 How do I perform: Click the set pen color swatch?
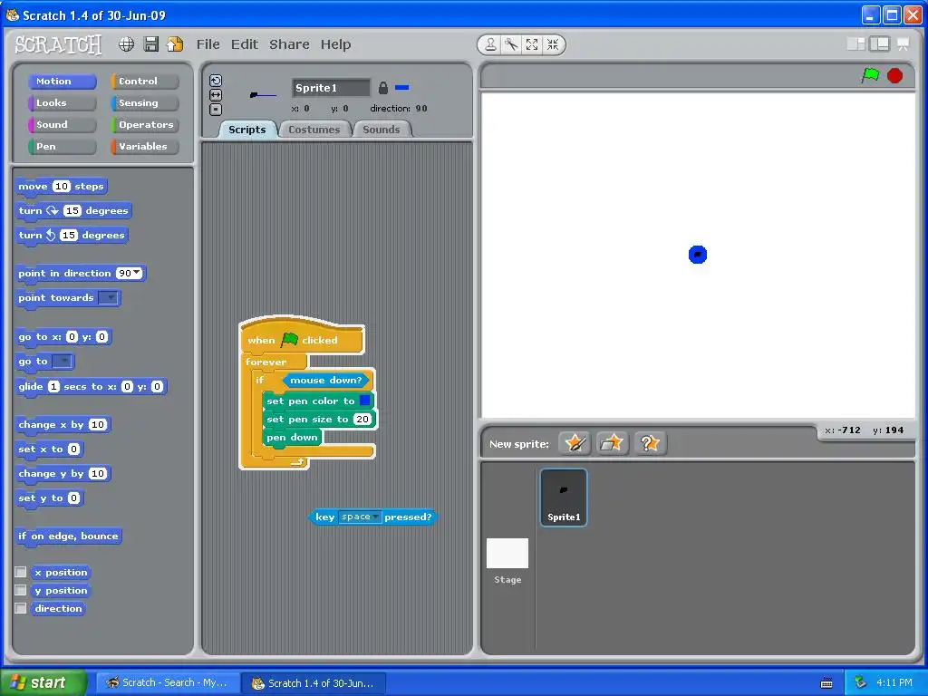365,401
